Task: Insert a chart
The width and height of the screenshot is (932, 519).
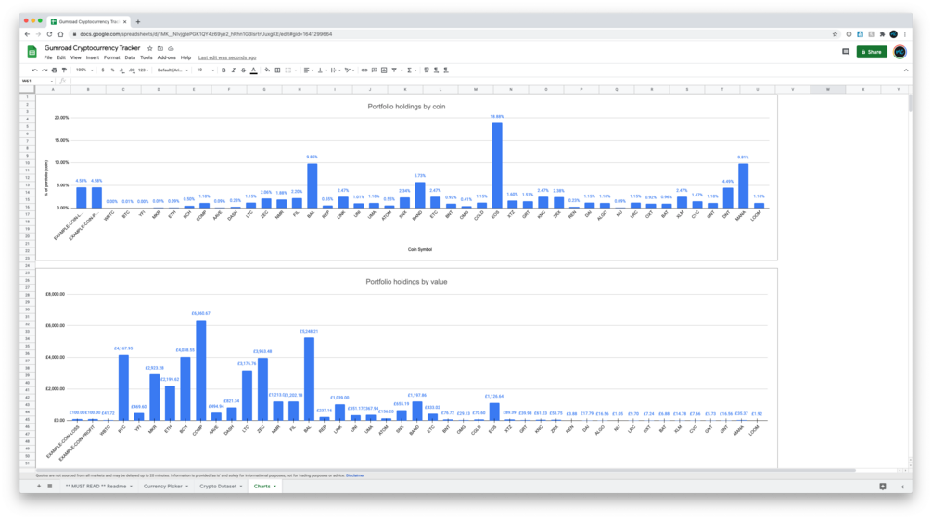Action: [x=384, y=70]
